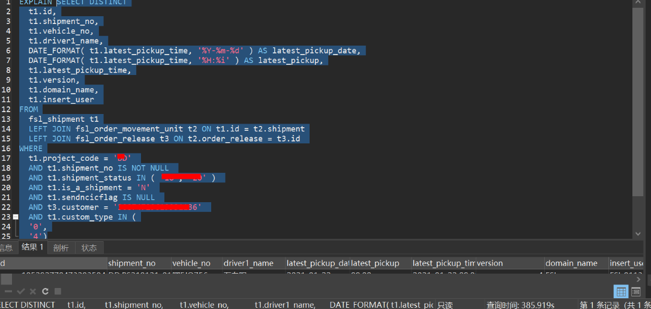Image resolution: width=651 pixels, height=309 pixels.
Task: Click the editor scrollbar up arrow
Action: 638,3
